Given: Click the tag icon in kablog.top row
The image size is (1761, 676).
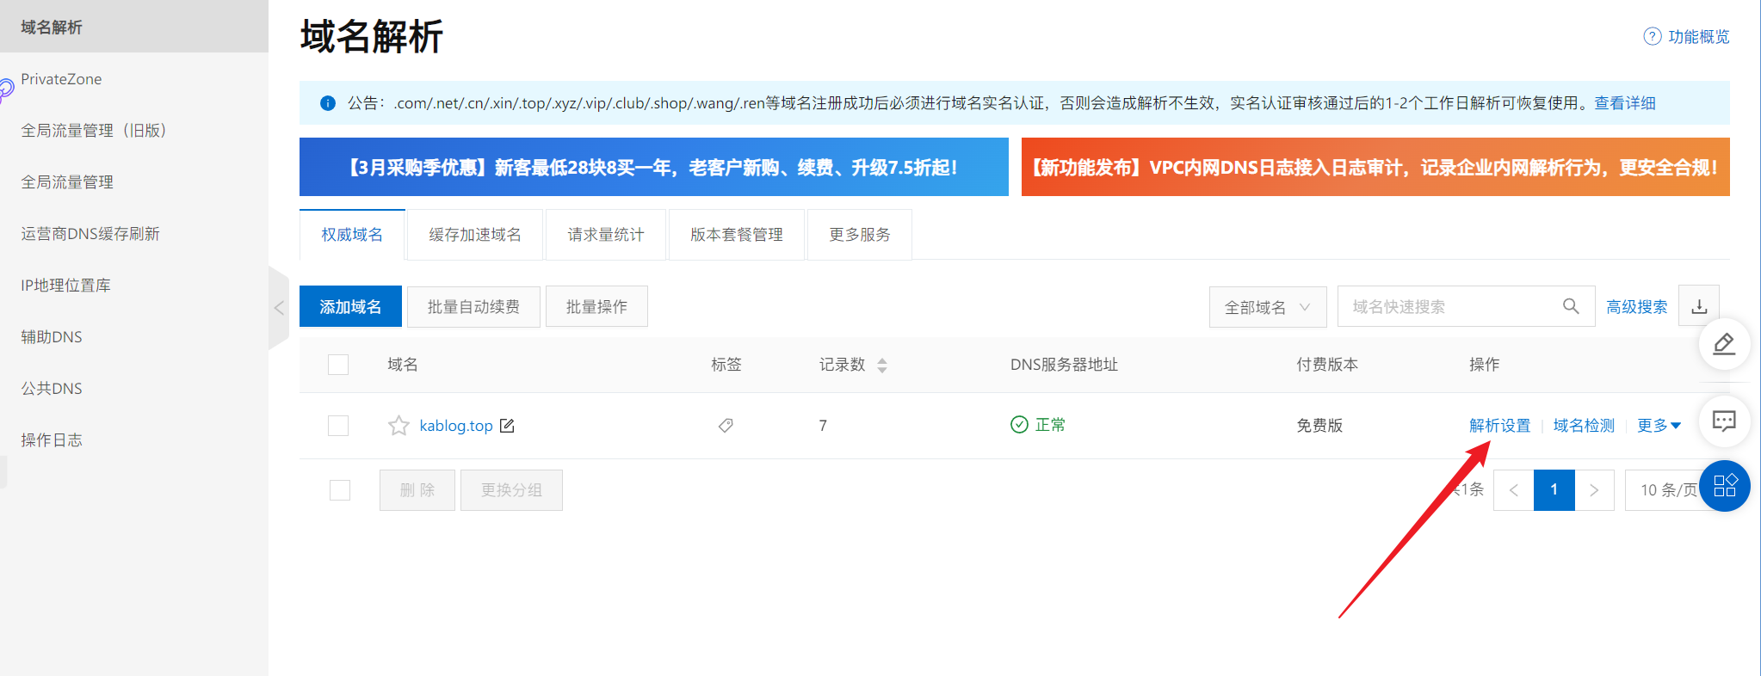Looking at the screenshot, I should coord(726,426).
